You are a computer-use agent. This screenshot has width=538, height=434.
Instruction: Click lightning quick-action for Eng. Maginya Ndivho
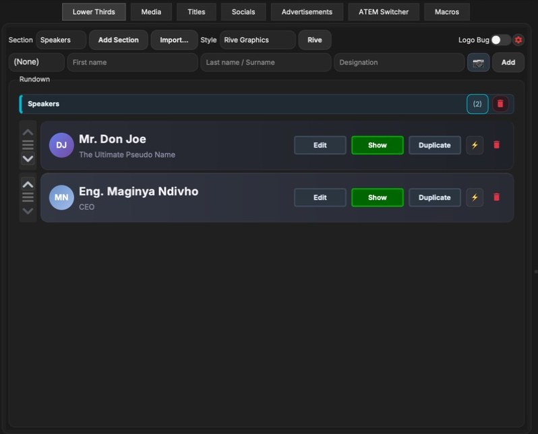475,197
